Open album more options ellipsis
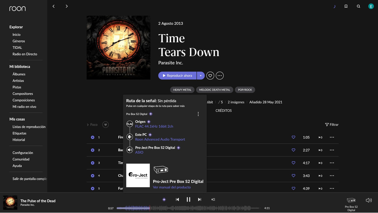The image size is (378, 213). [219, 76]
